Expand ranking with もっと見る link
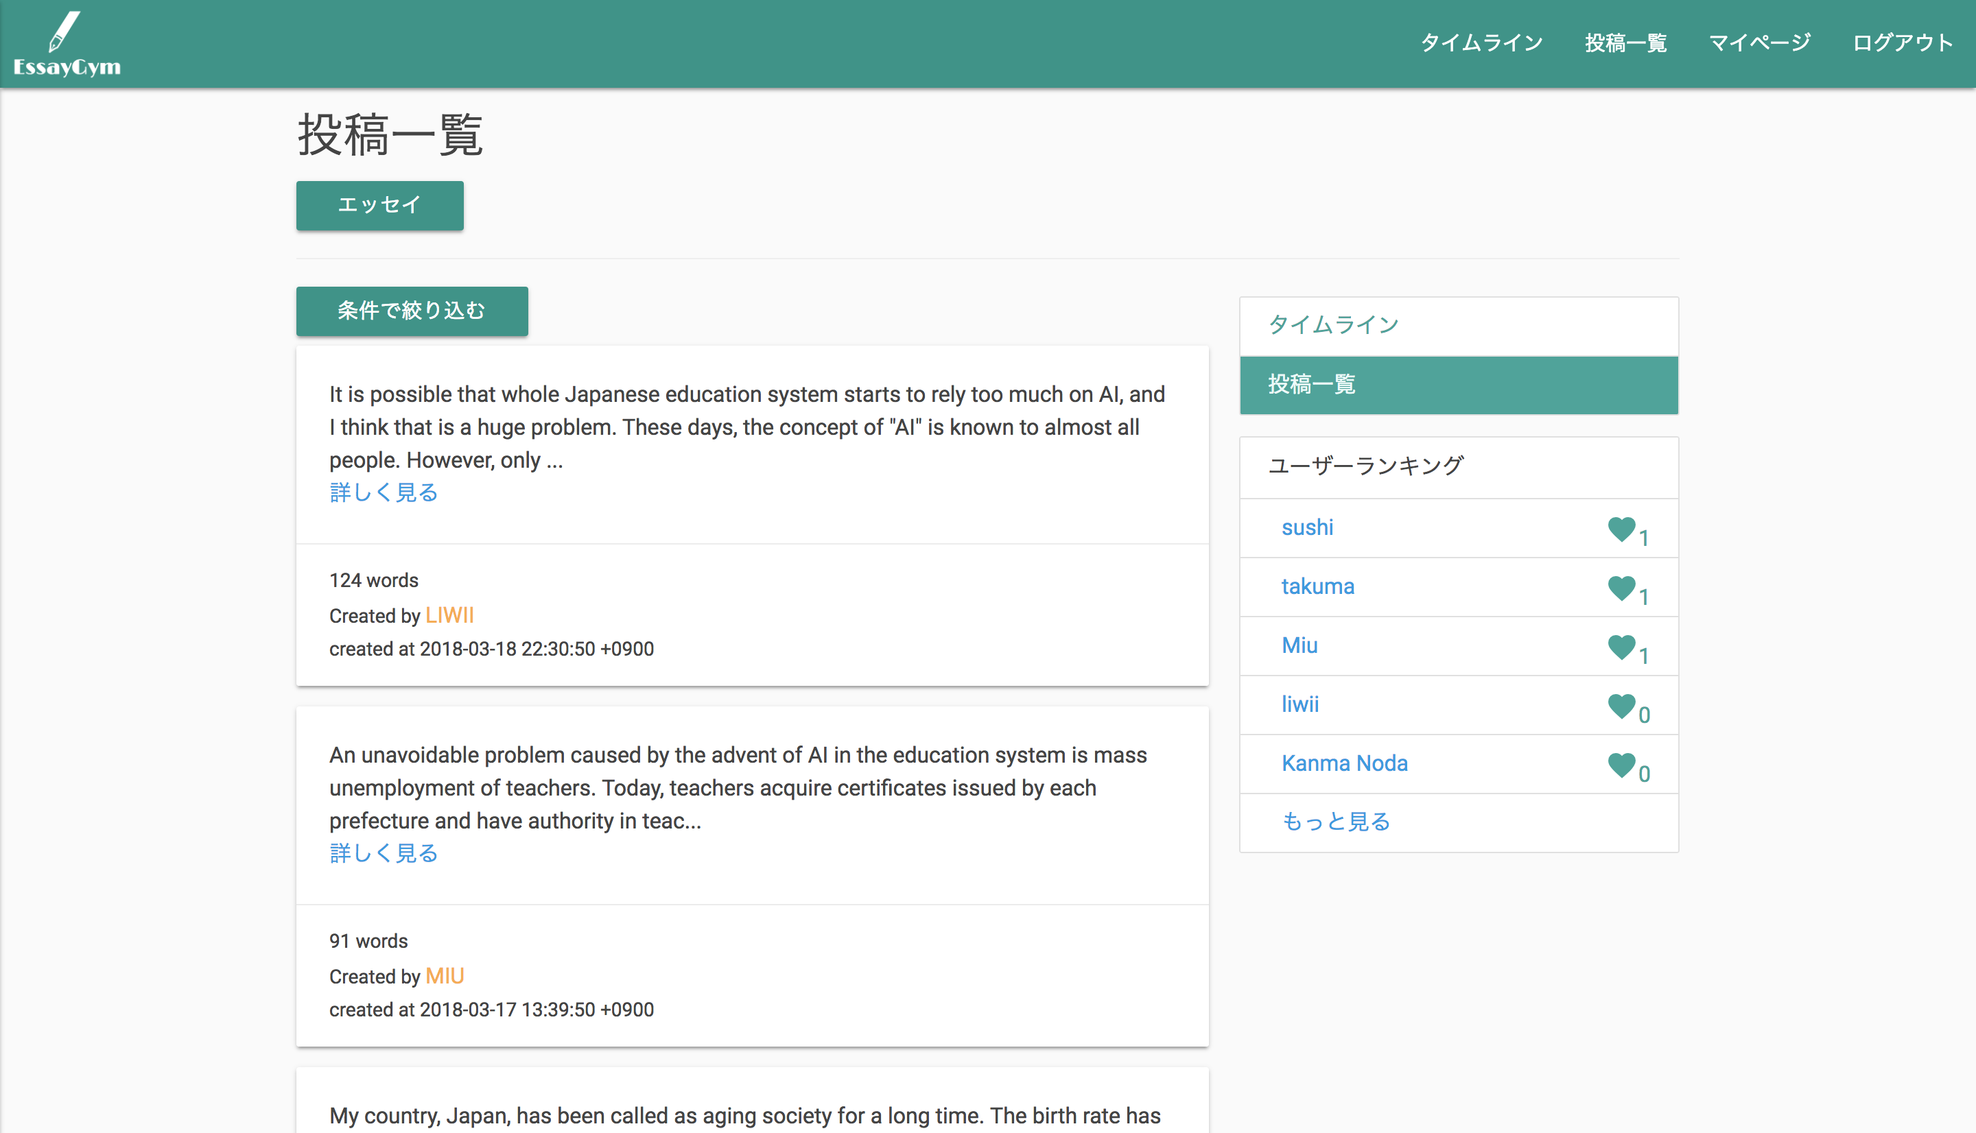 [1335, 822]
